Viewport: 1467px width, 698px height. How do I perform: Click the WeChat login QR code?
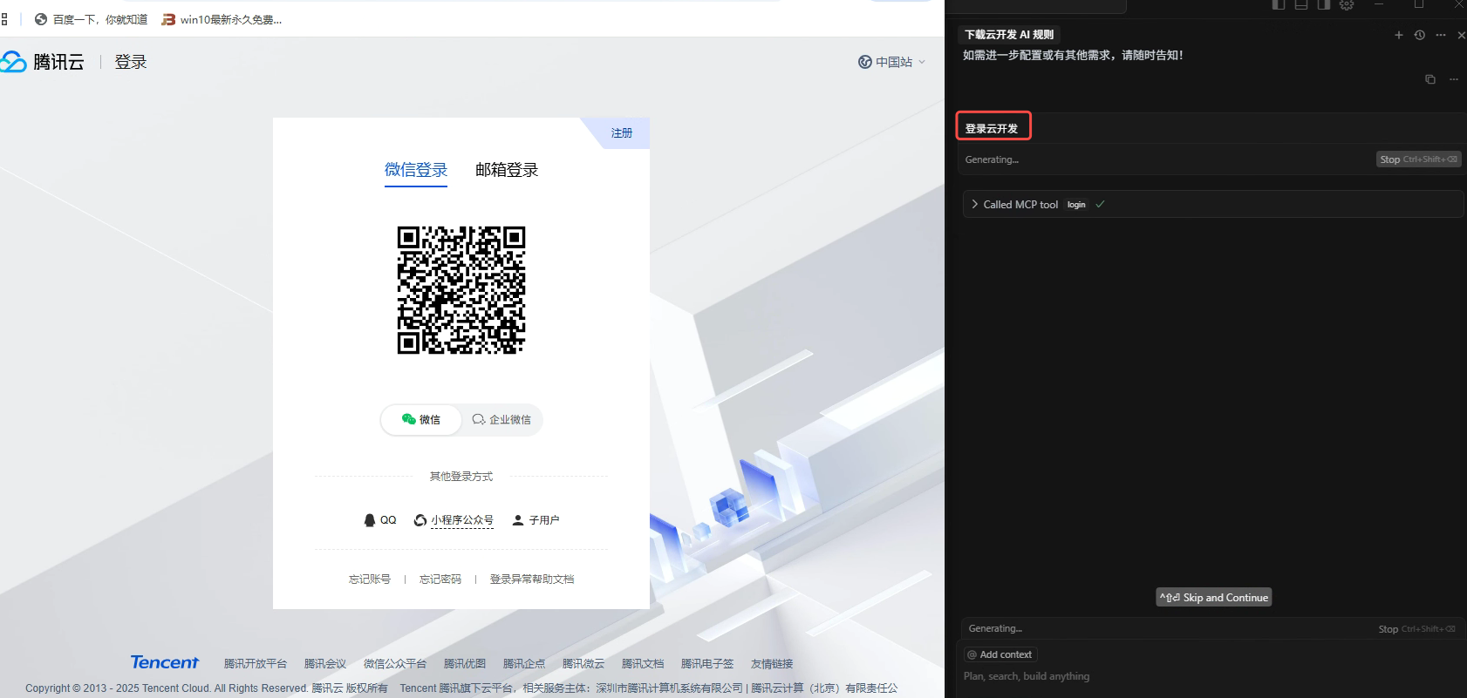point(461,290)
